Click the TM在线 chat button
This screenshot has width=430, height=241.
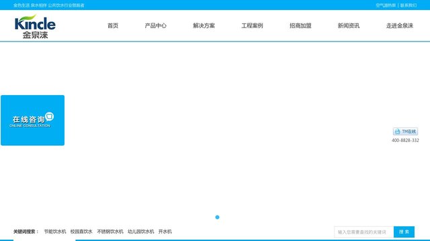405,131
